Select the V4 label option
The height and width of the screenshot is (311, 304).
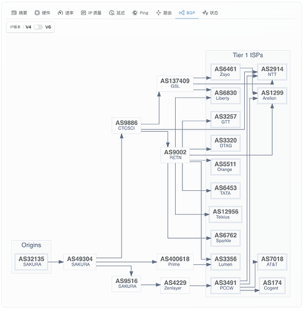28,27
